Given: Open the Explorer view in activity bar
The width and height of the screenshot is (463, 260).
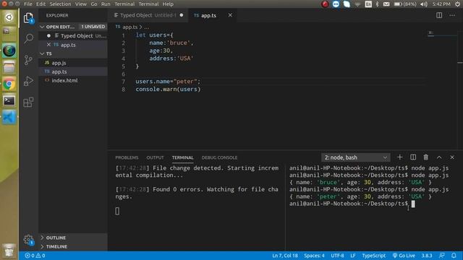Looking at the screenshot, I should point(28,18).
